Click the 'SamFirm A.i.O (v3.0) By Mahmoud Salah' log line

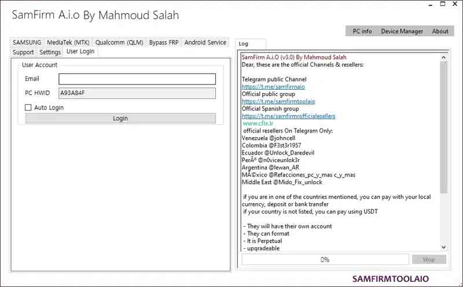[294, 57]
